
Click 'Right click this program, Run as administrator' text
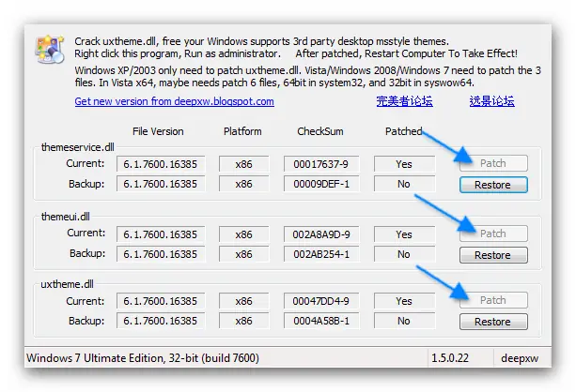tap(178, 53)
